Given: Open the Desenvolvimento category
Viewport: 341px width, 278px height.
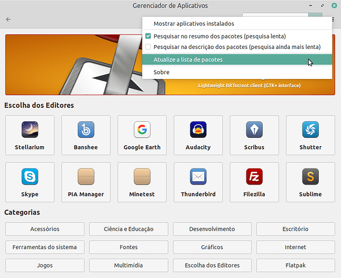Looking at the screenshot, I should pyautogui.click(x=212, y=229).
